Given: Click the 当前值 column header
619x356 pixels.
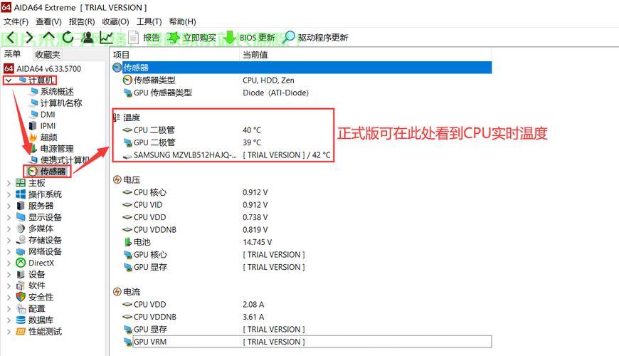Looking at the screenshot, I should coord(255,55).
